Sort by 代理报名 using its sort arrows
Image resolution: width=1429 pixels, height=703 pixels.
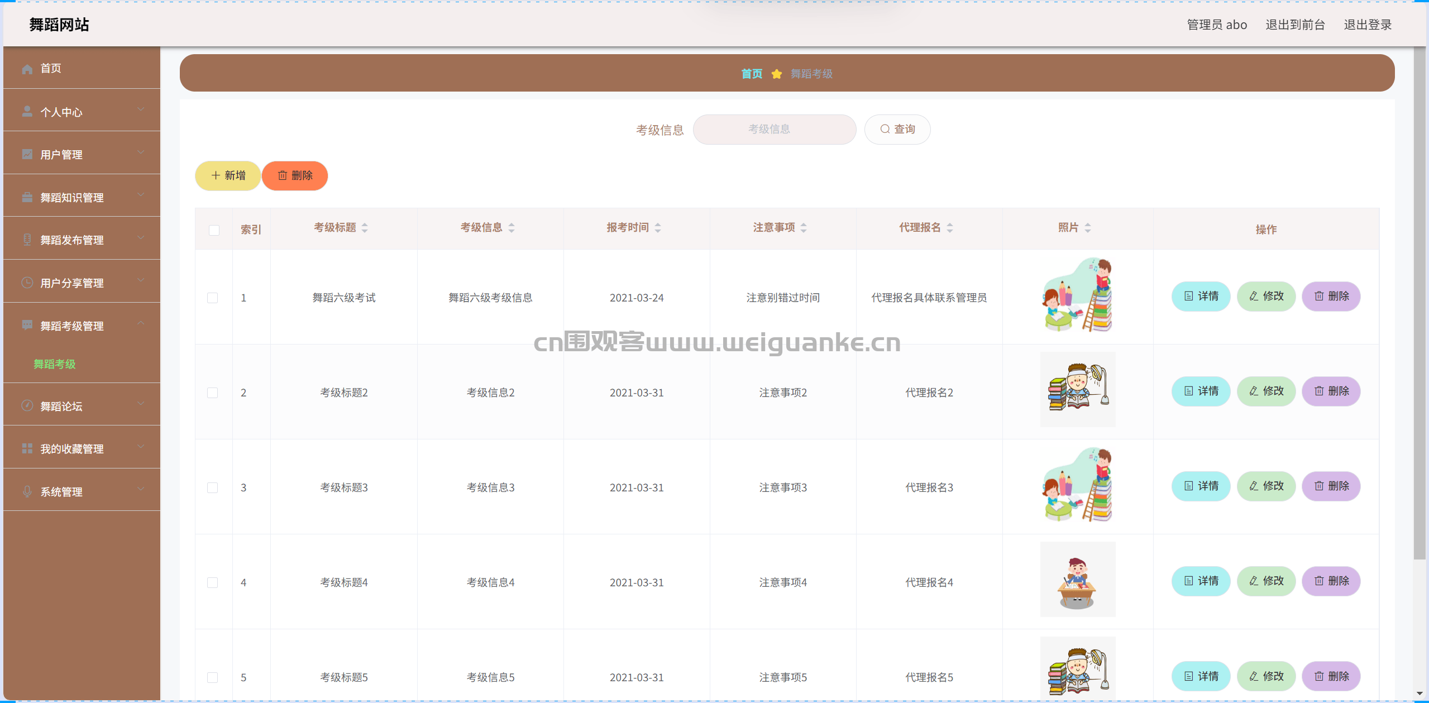[950, 228]
